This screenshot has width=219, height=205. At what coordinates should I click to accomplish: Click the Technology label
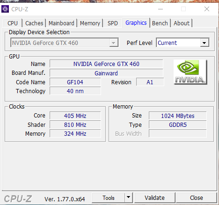(30, 91)
